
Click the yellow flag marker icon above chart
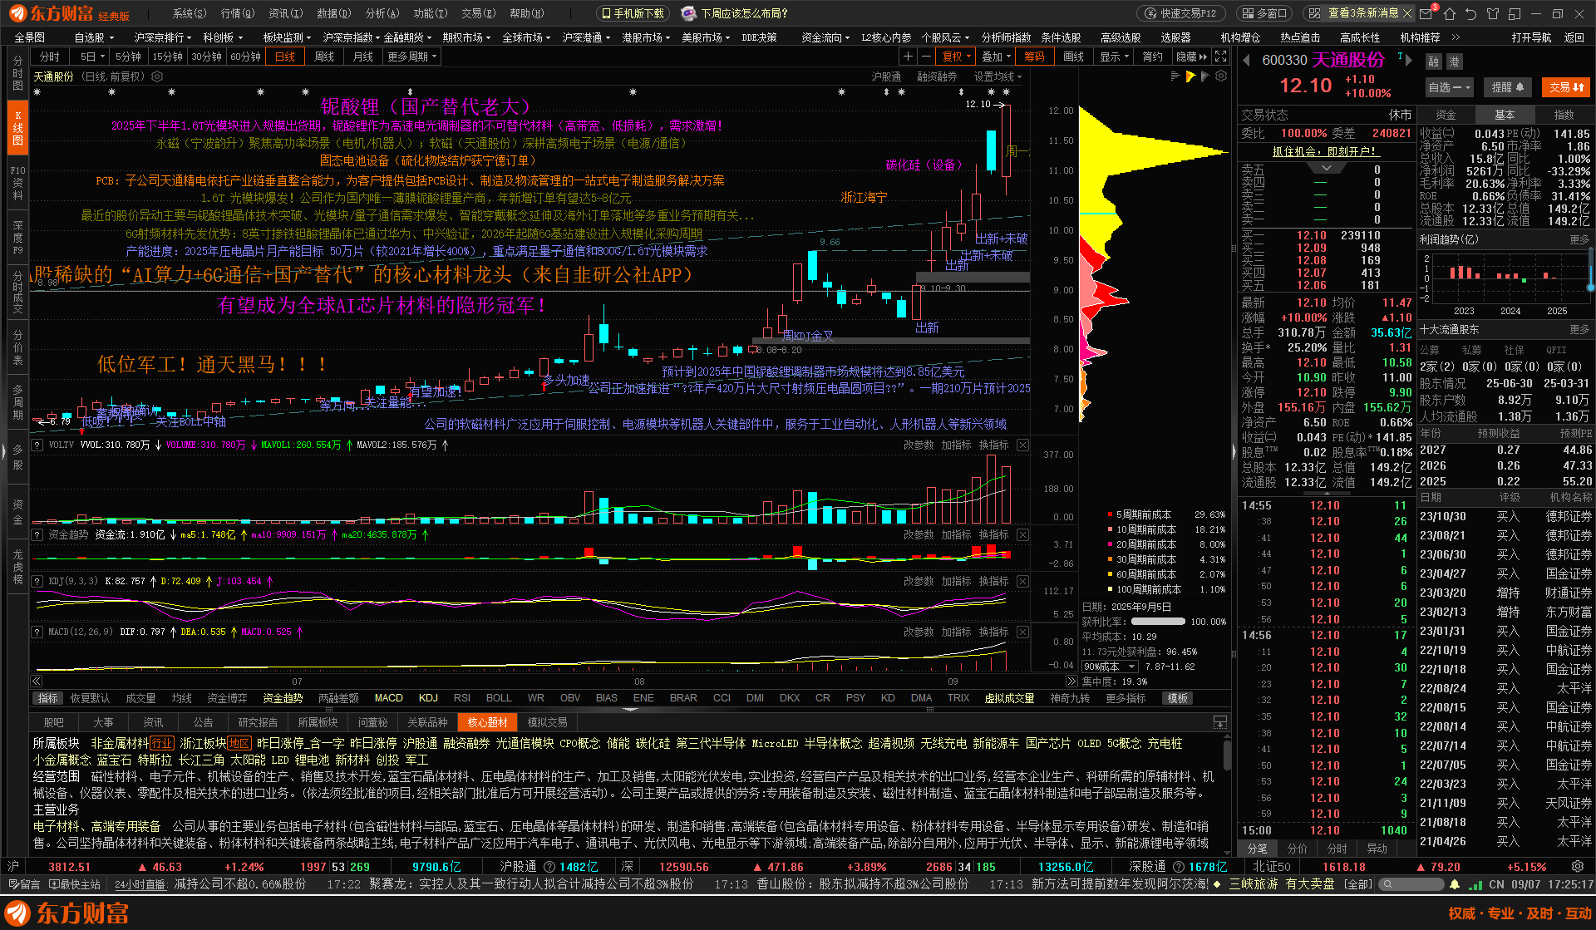(x=1190, y=76)
